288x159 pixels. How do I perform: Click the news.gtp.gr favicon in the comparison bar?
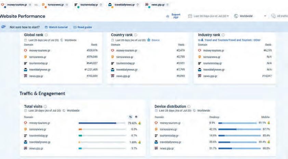pos(147,4)
